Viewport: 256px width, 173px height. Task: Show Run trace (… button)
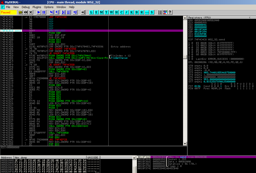147,12
